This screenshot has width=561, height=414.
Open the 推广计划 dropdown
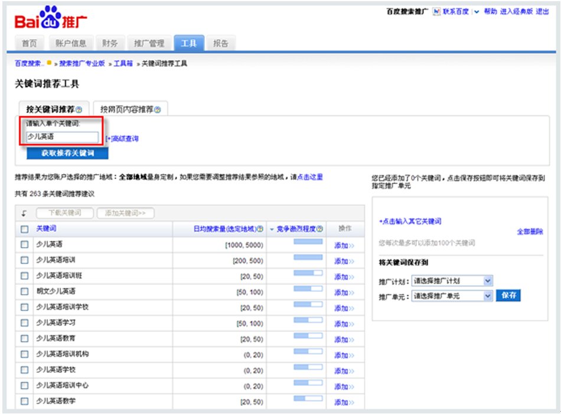[x=452, y=281]
